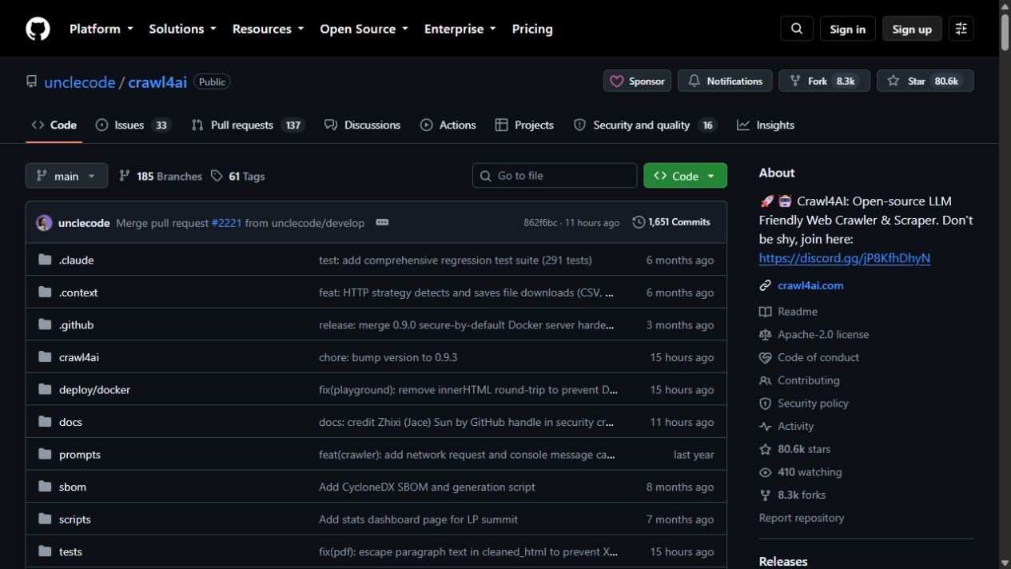Select the Code tab
Viewport: 1011px width, 569px height.
coord(54,125)
